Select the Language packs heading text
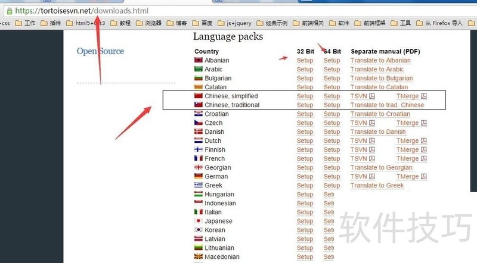The image size is (477, 263). click(x=228, y=37)
